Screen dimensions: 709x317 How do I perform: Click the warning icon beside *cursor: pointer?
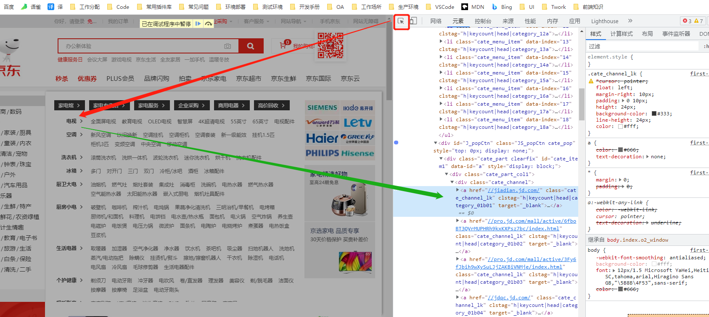(591, 81)
